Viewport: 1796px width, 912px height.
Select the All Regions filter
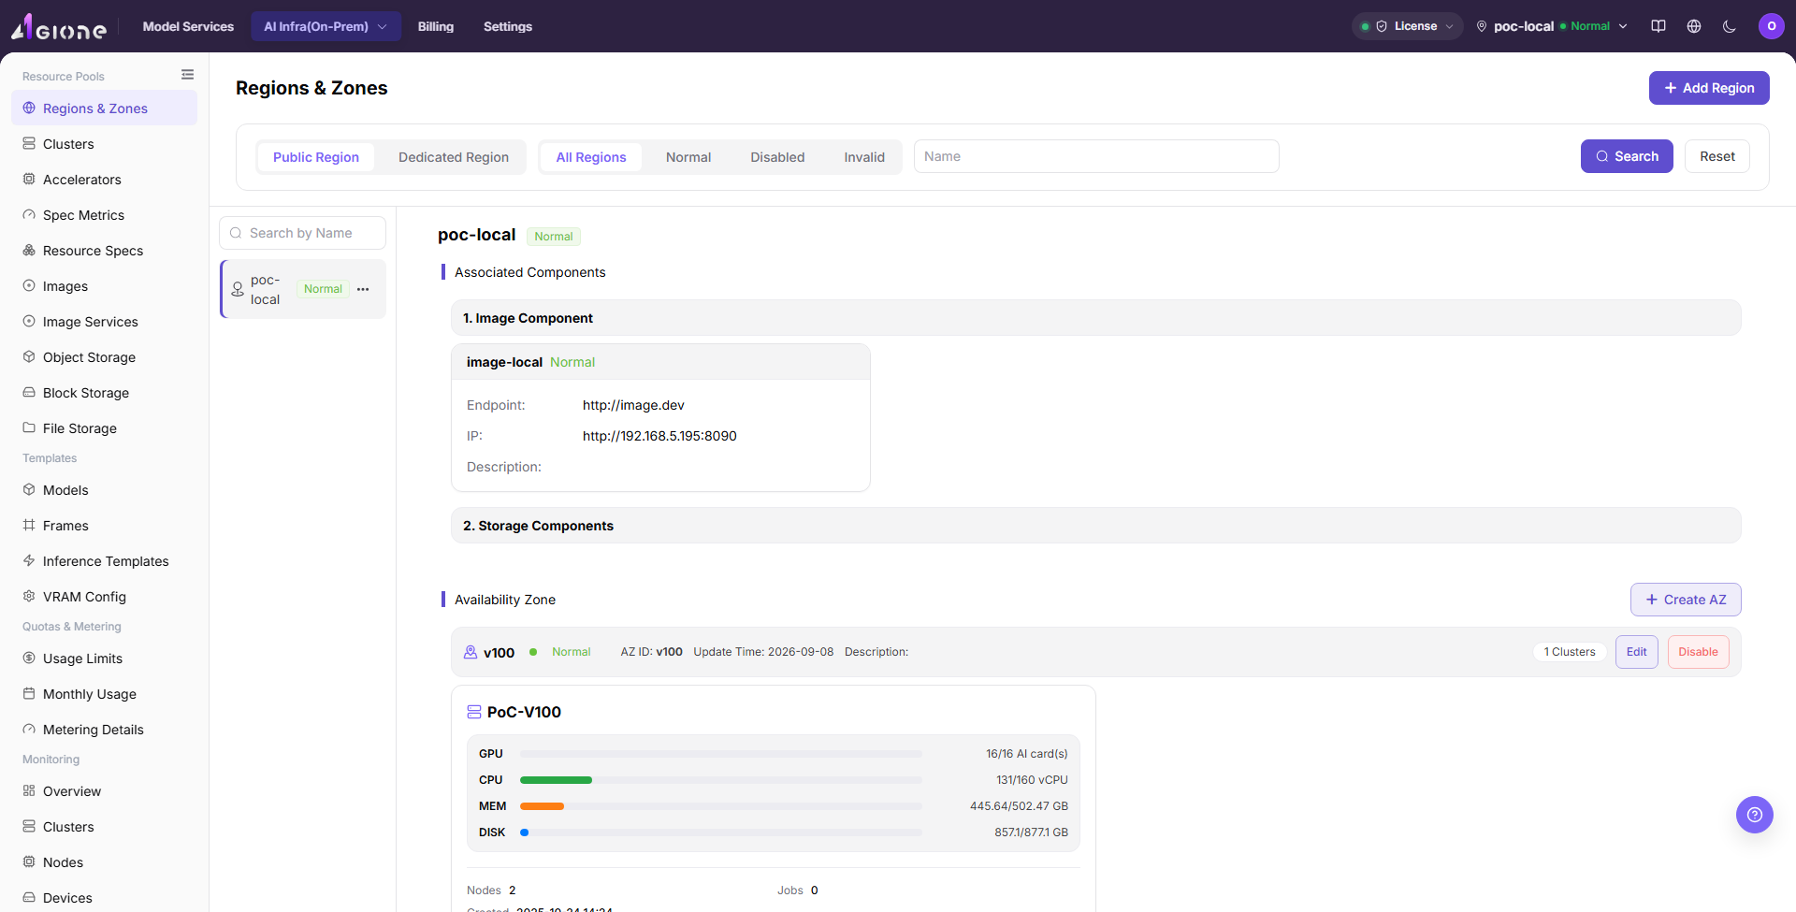[591, 157]
